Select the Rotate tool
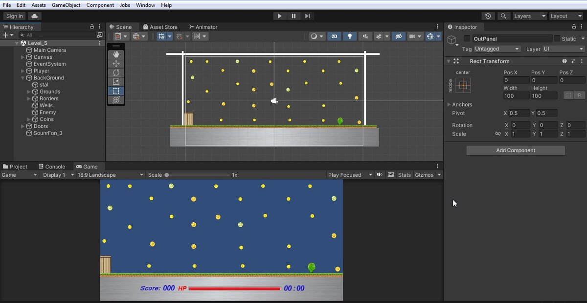This screenshot has height=303, width=587. 116,72
